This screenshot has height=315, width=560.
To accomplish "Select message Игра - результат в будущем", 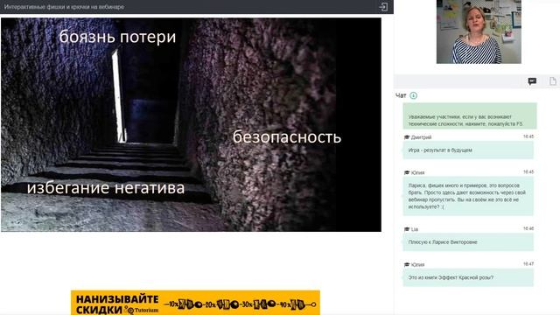I will (x=468, y=150).
